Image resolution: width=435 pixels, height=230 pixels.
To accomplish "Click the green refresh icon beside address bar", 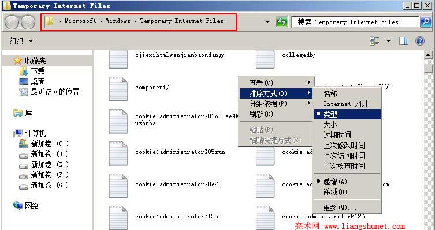I will pyautogui.click(x=282, y=22).
